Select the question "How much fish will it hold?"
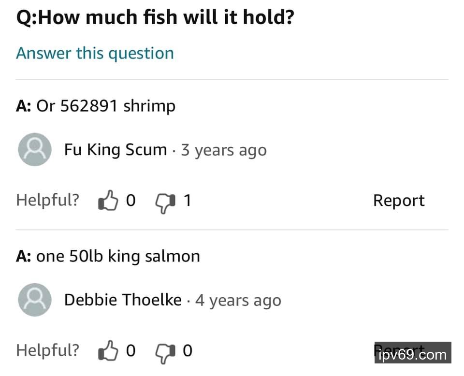Viewport: 464px width, 376px height. click(x=155, y=18)
